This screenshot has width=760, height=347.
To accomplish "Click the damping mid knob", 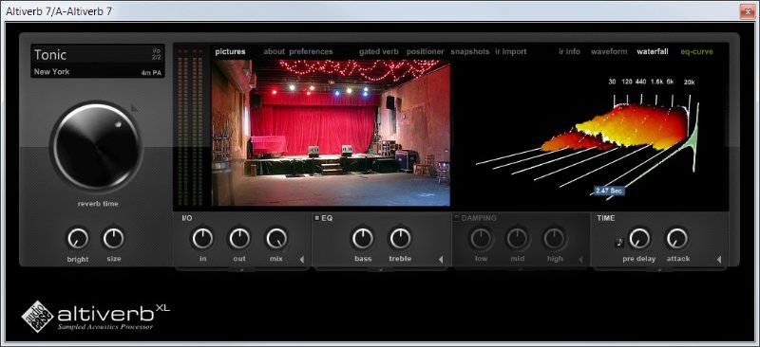I will tap(518, 239).
